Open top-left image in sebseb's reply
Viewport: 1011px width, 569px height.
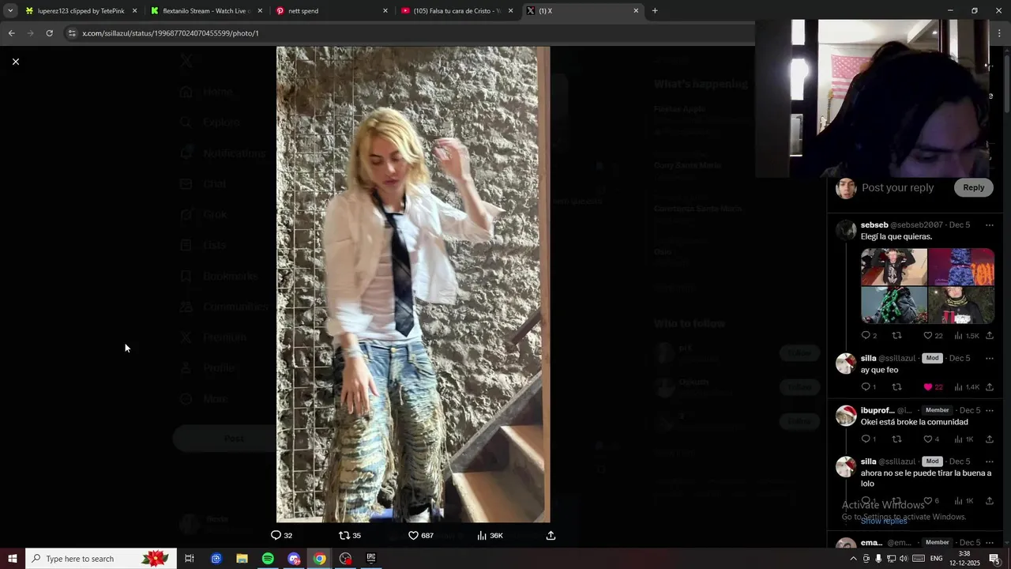(x=893, y=267)
